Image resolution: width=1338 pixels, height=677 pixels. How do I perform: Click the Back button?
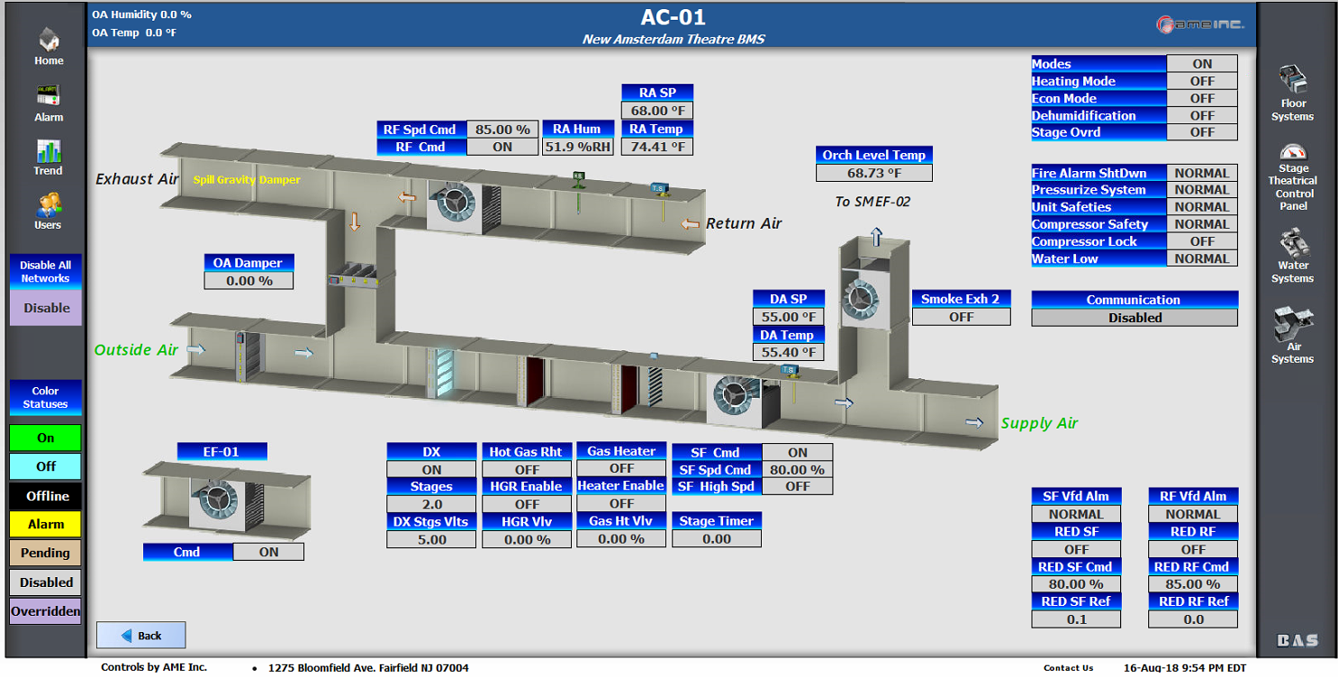click(x=140, y=636)
